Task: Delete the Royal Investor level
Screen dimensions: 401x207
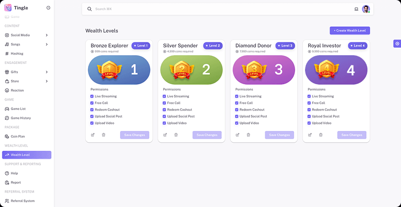Action: [x=321, y=135]
